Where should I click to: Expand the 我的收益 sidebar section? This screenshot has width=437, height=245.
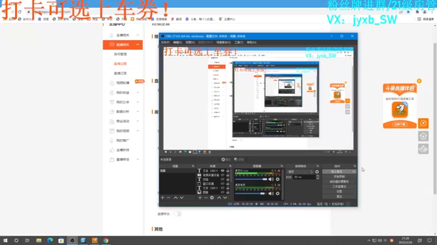tap(138, 93)
